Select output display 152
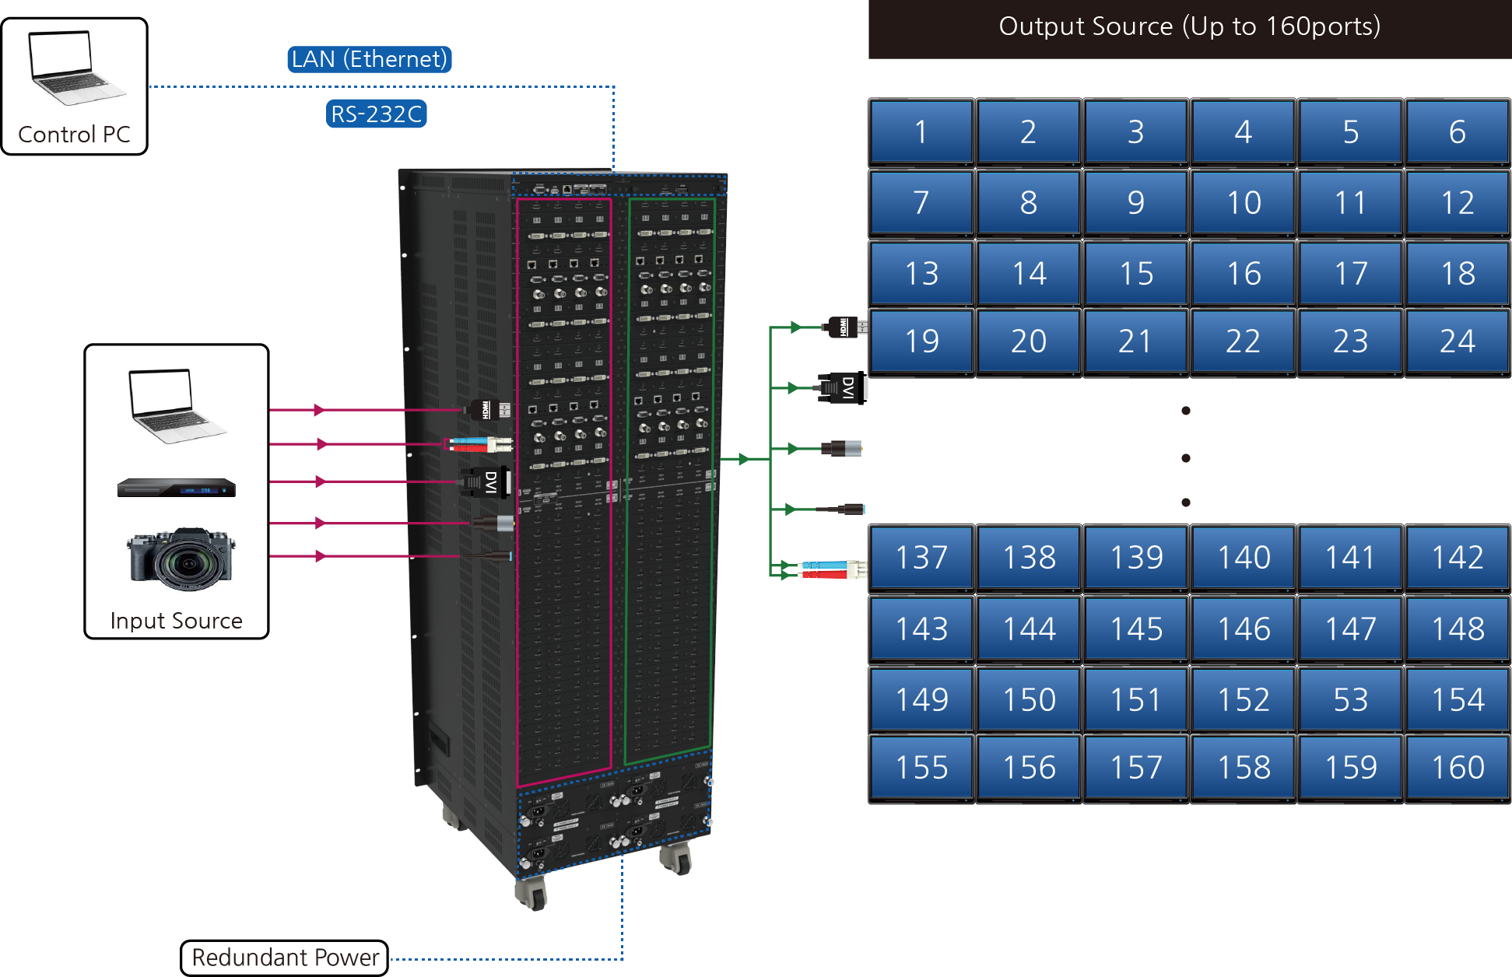The height and width of the screenshot is (977, 1512). [1244, 699]
